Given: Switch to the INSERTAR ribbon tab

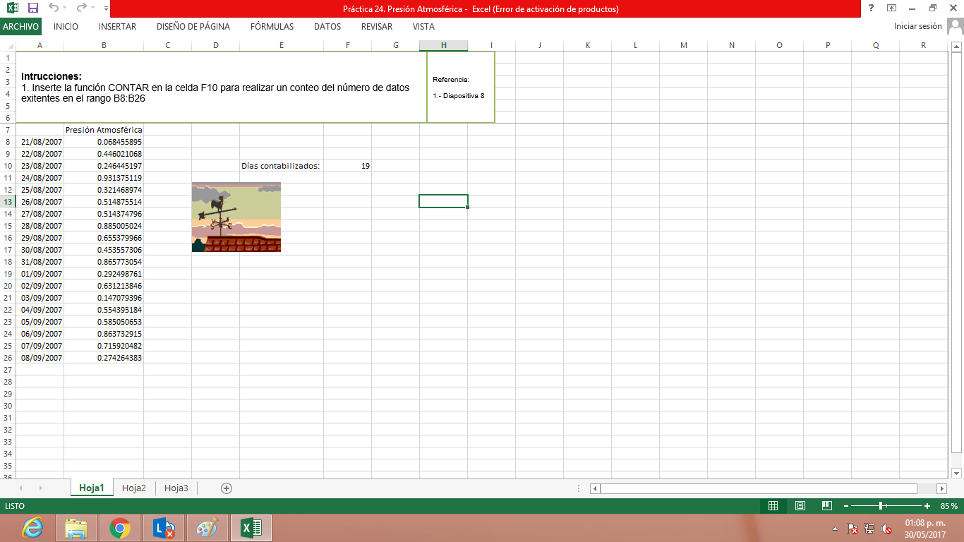Looking at the screenshot, I should (117, 26).
